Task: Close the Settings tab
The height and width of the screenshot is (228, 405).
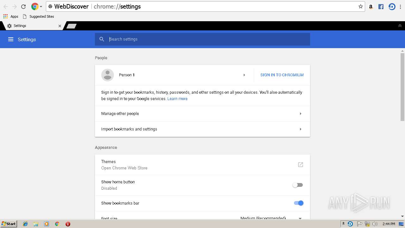Action: click(60, 26)
